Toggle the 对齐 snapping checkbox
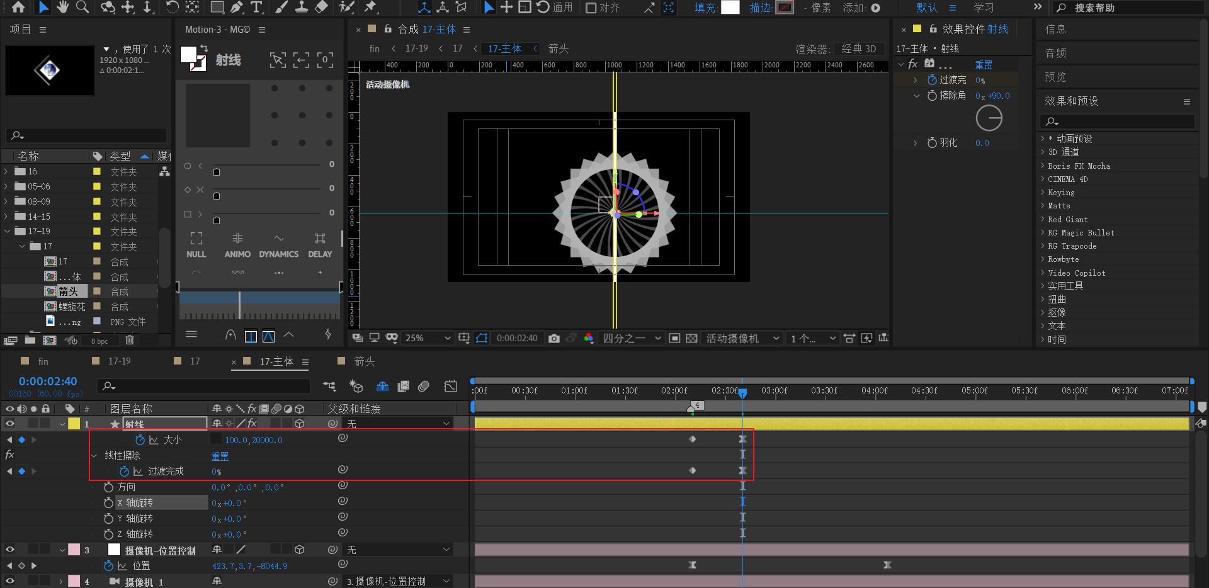The height and width of the screenshot is (588, 1209). [591, 8]
